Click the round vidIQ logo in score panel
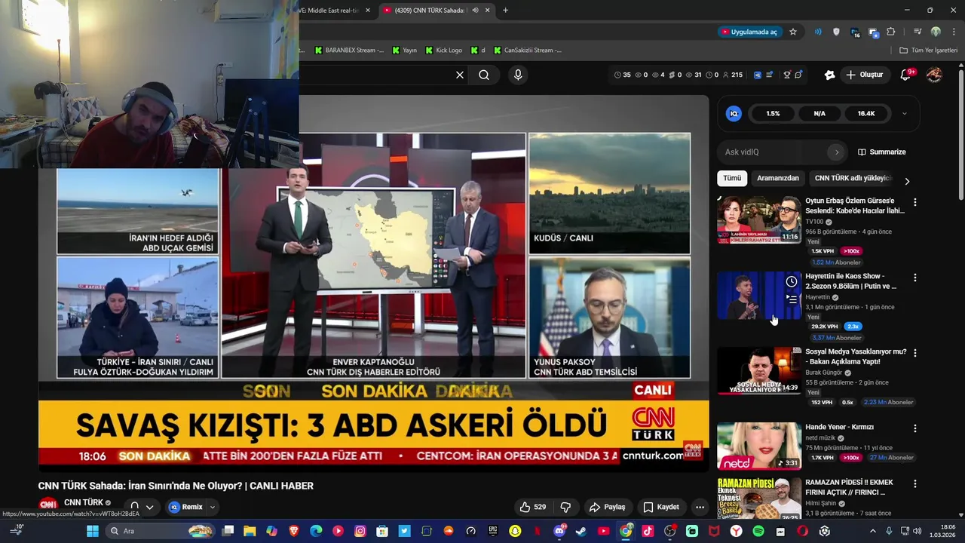This screenshot has width=965, height=543. pyautogui.click(x=734, y=114)
